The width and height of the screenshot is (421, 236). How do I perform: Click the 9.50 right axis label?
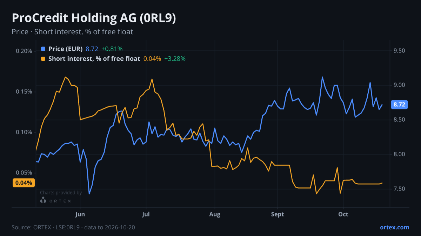point(399,51)
